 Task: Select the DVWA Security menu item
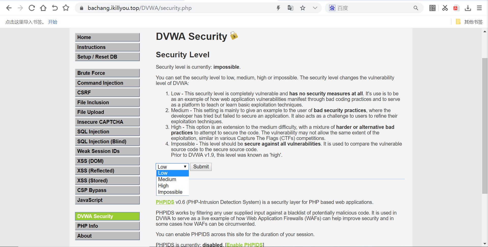pyautogui.click(x=107, y=216)
